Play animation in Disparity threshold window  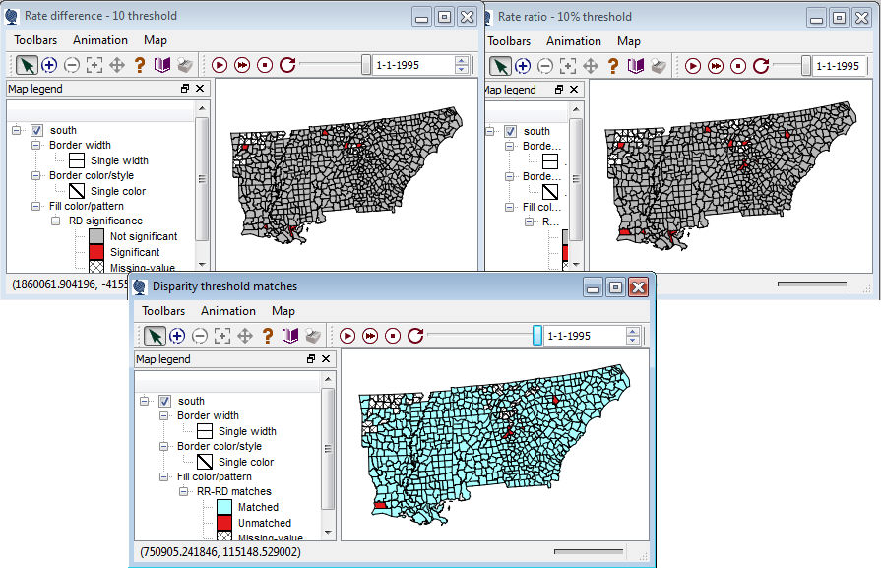(x=347, y=336)
